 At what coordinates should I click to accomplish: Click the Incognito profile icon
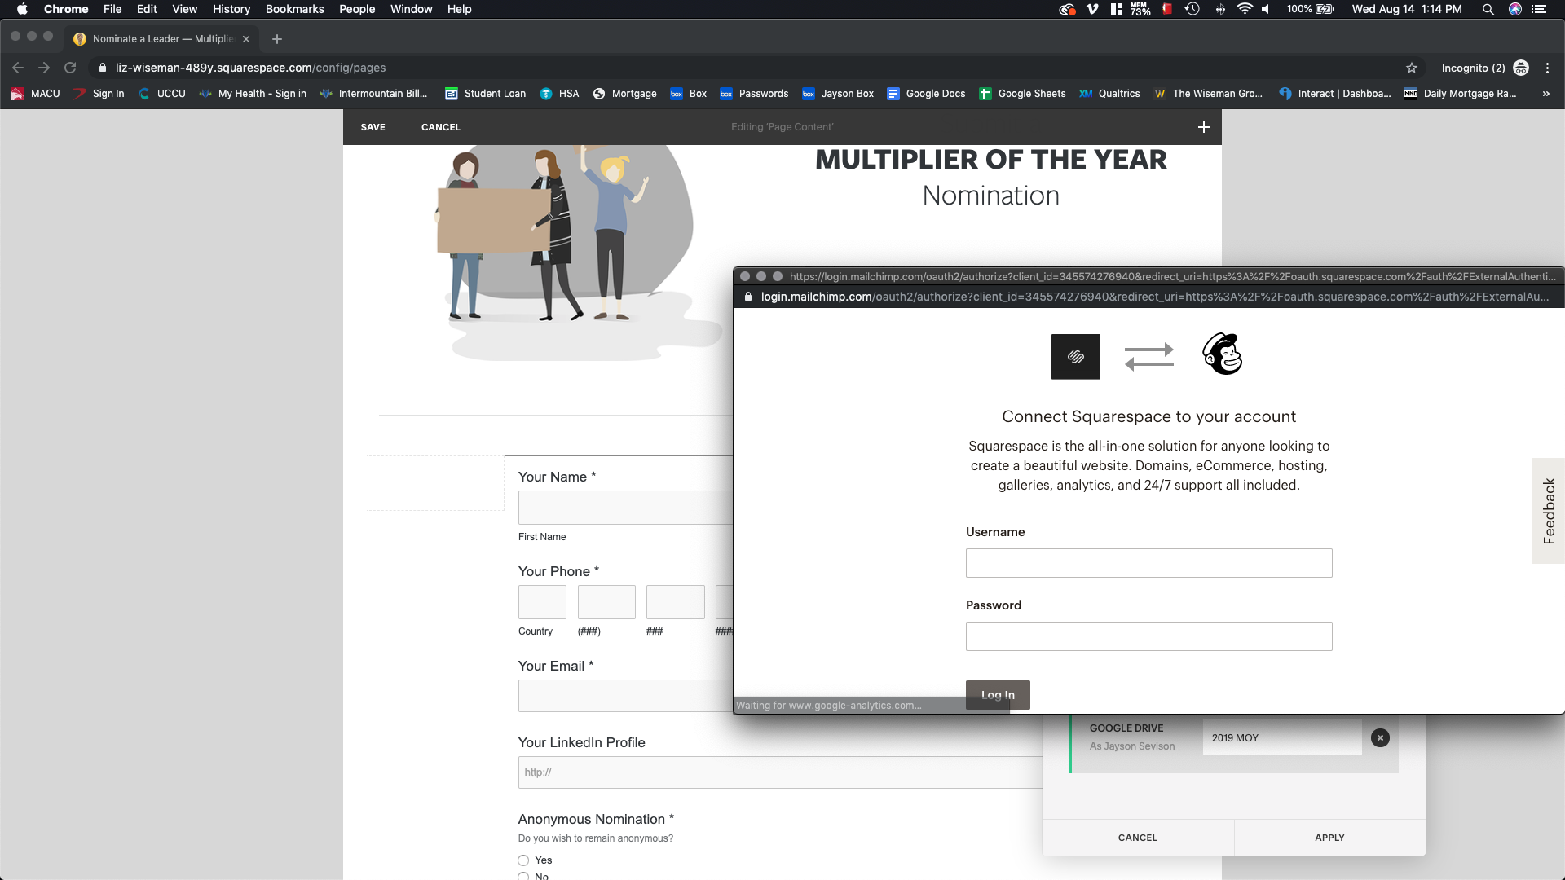coord(1521,68)
